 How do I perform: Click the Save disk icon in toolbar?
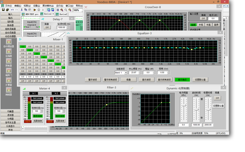[3, 10]
